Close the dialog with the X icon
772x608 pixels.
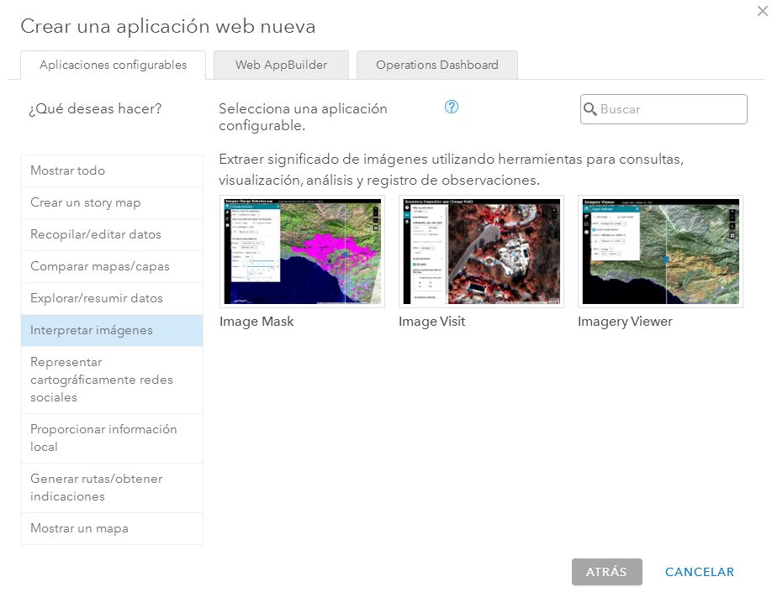(762, 11)
